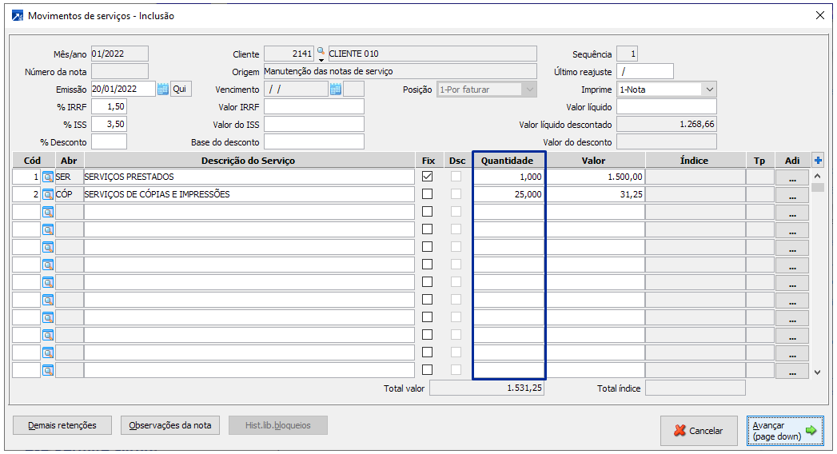This screenshot has width=837, height=454.
Task: Click quantity cell 1,000
Action: point(508,177)
